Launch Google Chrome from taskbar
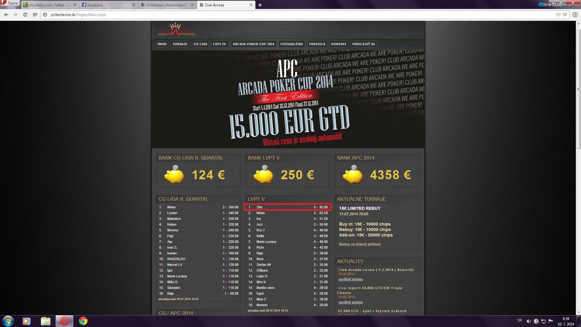Viewport: 581px width, 327px height. [83, 321]
